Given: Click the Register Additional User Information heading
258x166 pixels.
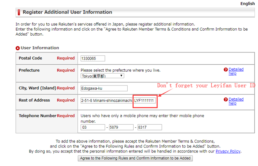Looking at the screenshot, I should click(67, 12).
